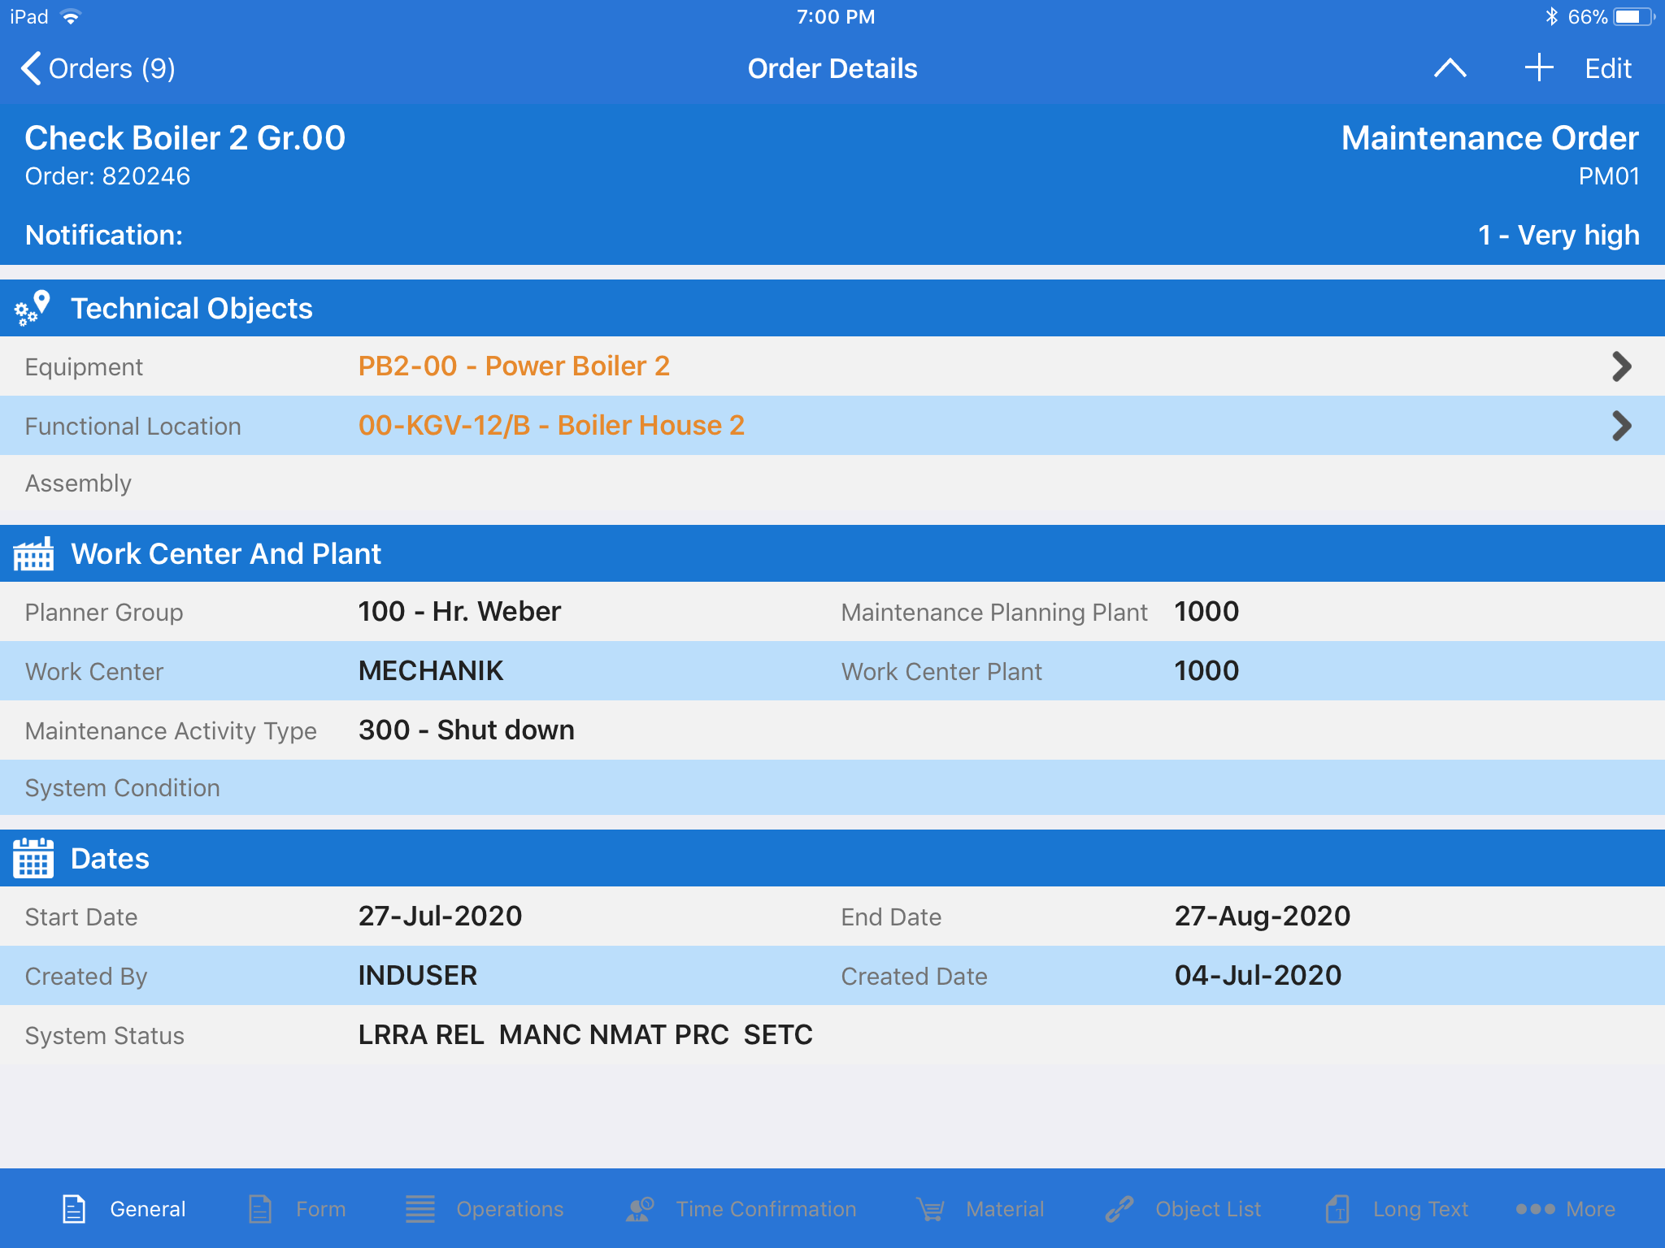Collapse header with the up chevron
1665x1248 pixels.
pos(1450,68)
